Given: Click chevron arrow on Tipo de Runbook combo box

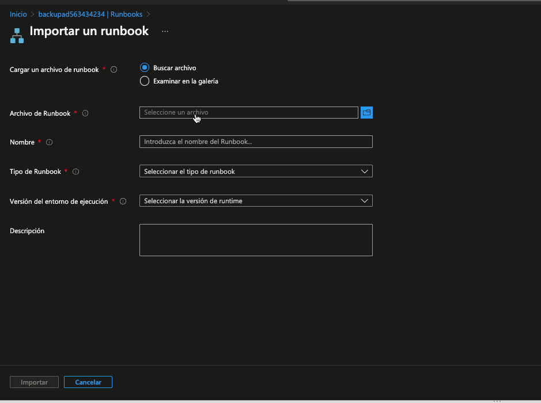Looking at the screenshot, I should [x=364, y=171].
